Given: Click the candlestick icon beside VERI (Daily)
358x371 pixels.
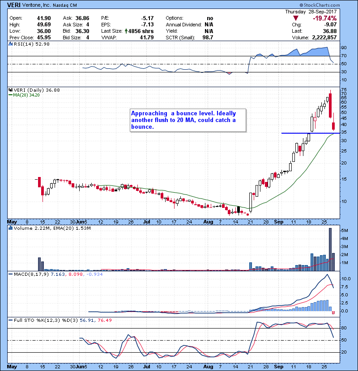Looking at the screenshot, I should pos(10,90).
